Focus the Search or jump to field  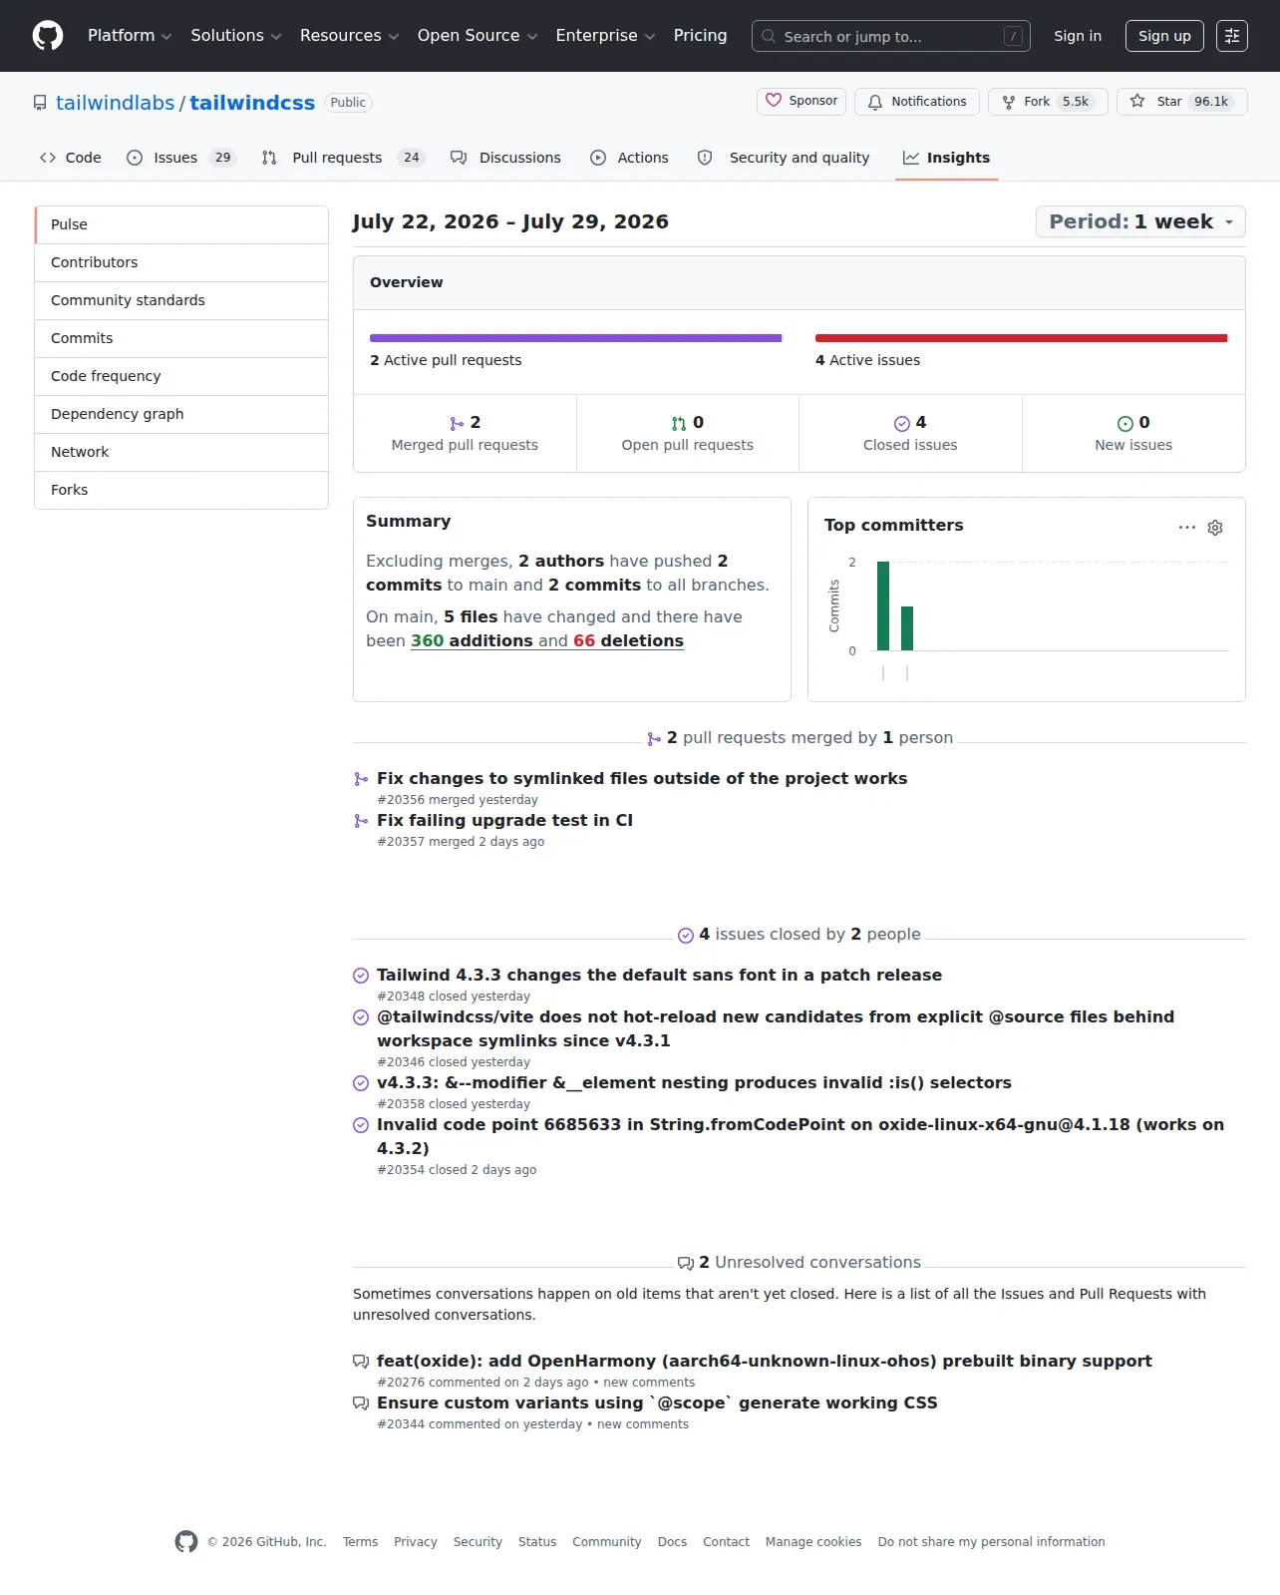(891, 36)
